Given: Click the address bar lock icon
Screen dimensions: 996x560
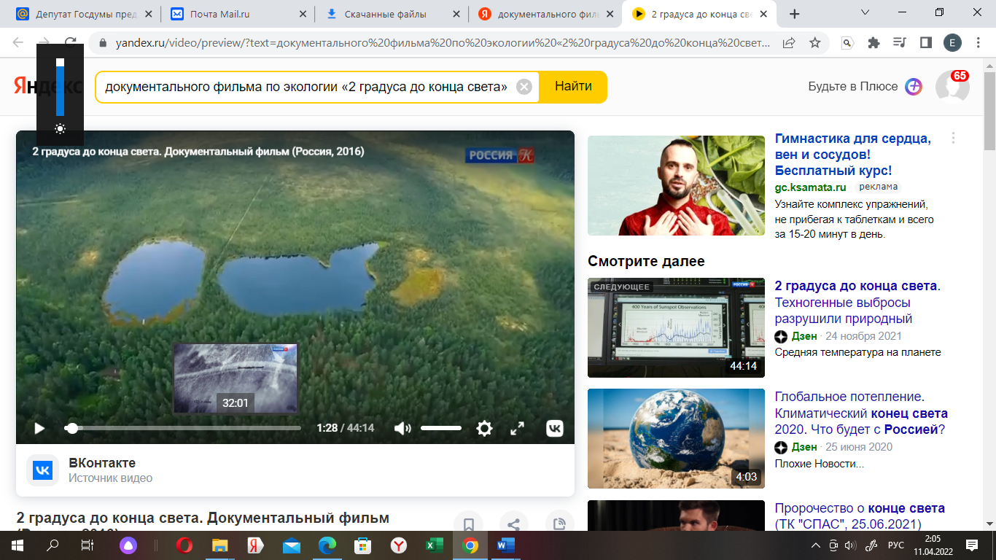Looking at the screenshot, I should pyautogui.click(x=103, y=43).
